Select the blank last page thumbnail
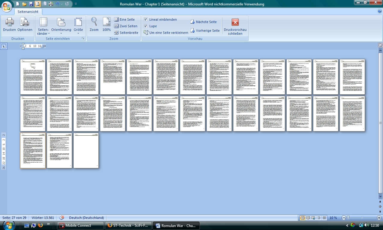The height and width of the screenshot is (230, 383). (x=86, y=150)
